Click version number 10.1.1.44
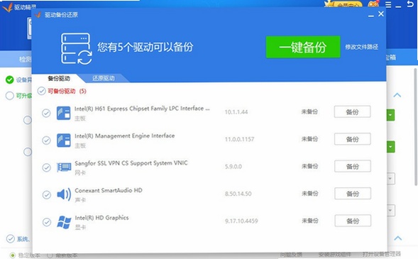Viewport: 418px width, 259px height. (x=236, y=112)
